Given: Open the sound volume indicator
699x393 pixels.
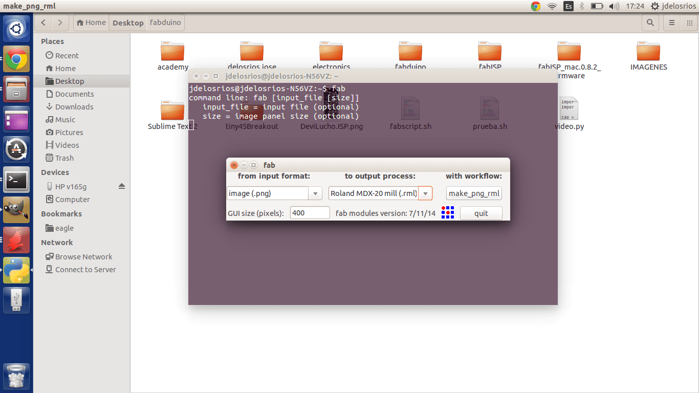Looking at the screenshot, I should 614,6.
